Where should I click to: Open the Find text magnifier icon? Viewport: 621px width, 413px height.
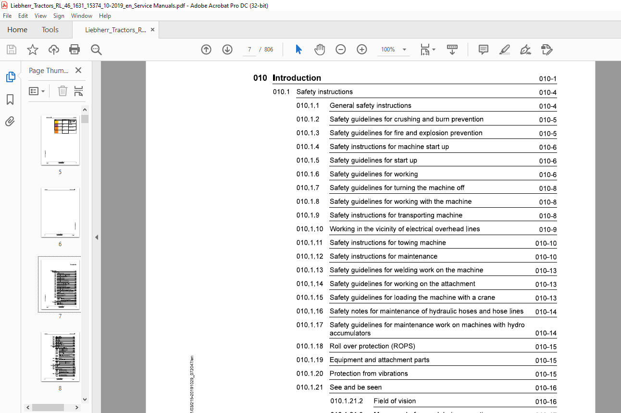[x=96, y=50]
